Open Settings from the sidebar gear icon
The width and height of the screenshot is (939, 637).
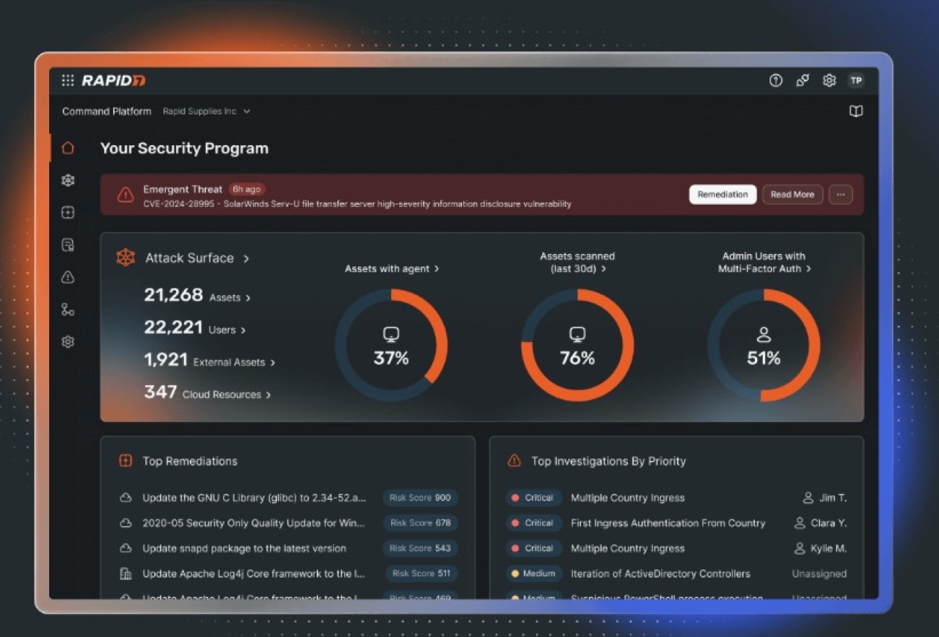tap(67, 341)
